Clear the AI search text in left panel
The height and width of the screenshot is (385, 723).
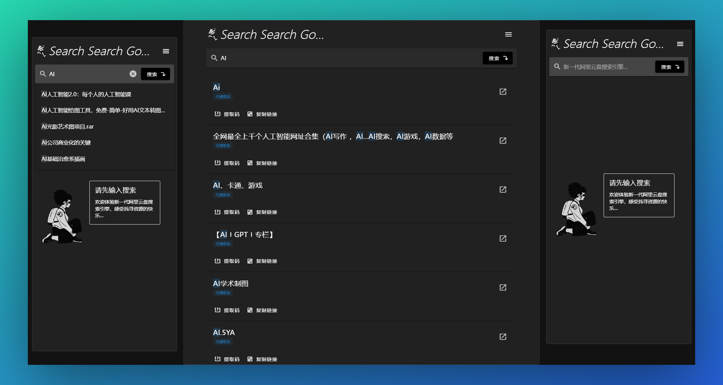point(133,74)
